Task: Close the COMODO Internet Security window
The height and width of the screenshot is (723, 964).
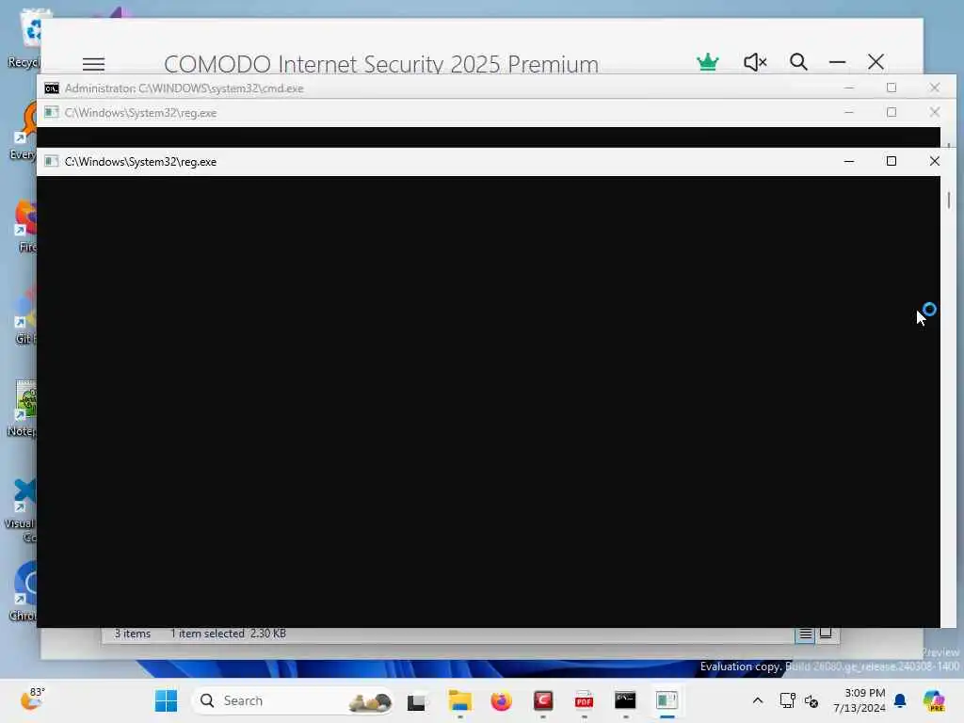Action: pos(876,62)
